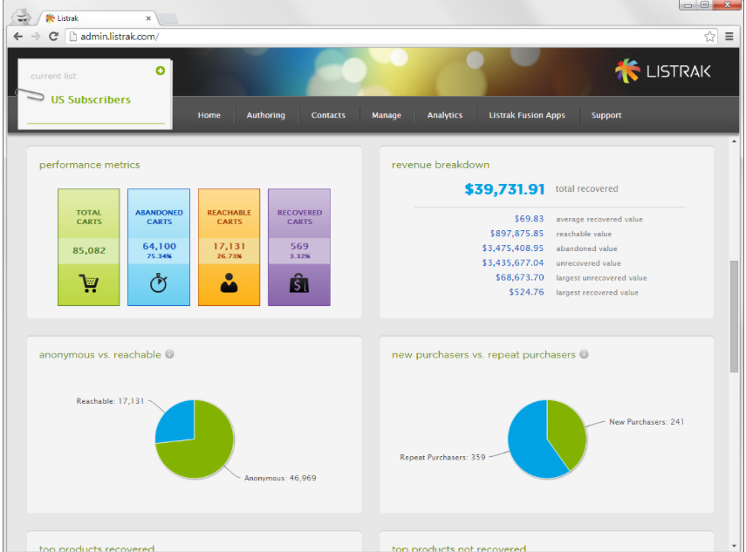
Task: Click the $69.83 average recovered value
Action: point(529,219)
